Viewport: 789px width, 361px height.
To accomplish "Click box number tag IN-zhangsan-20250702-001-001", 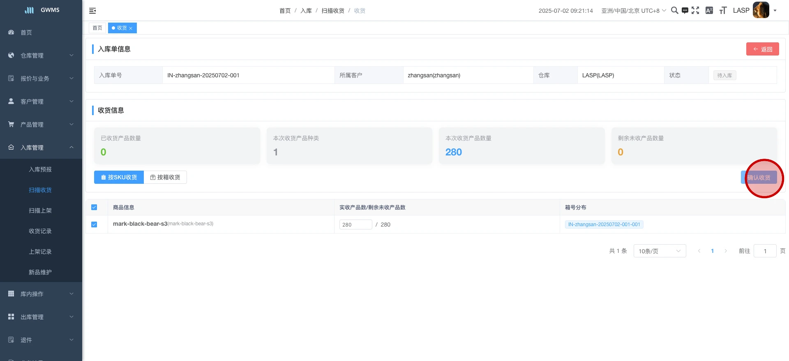I will pyautogui.click(x=604, y=224).
